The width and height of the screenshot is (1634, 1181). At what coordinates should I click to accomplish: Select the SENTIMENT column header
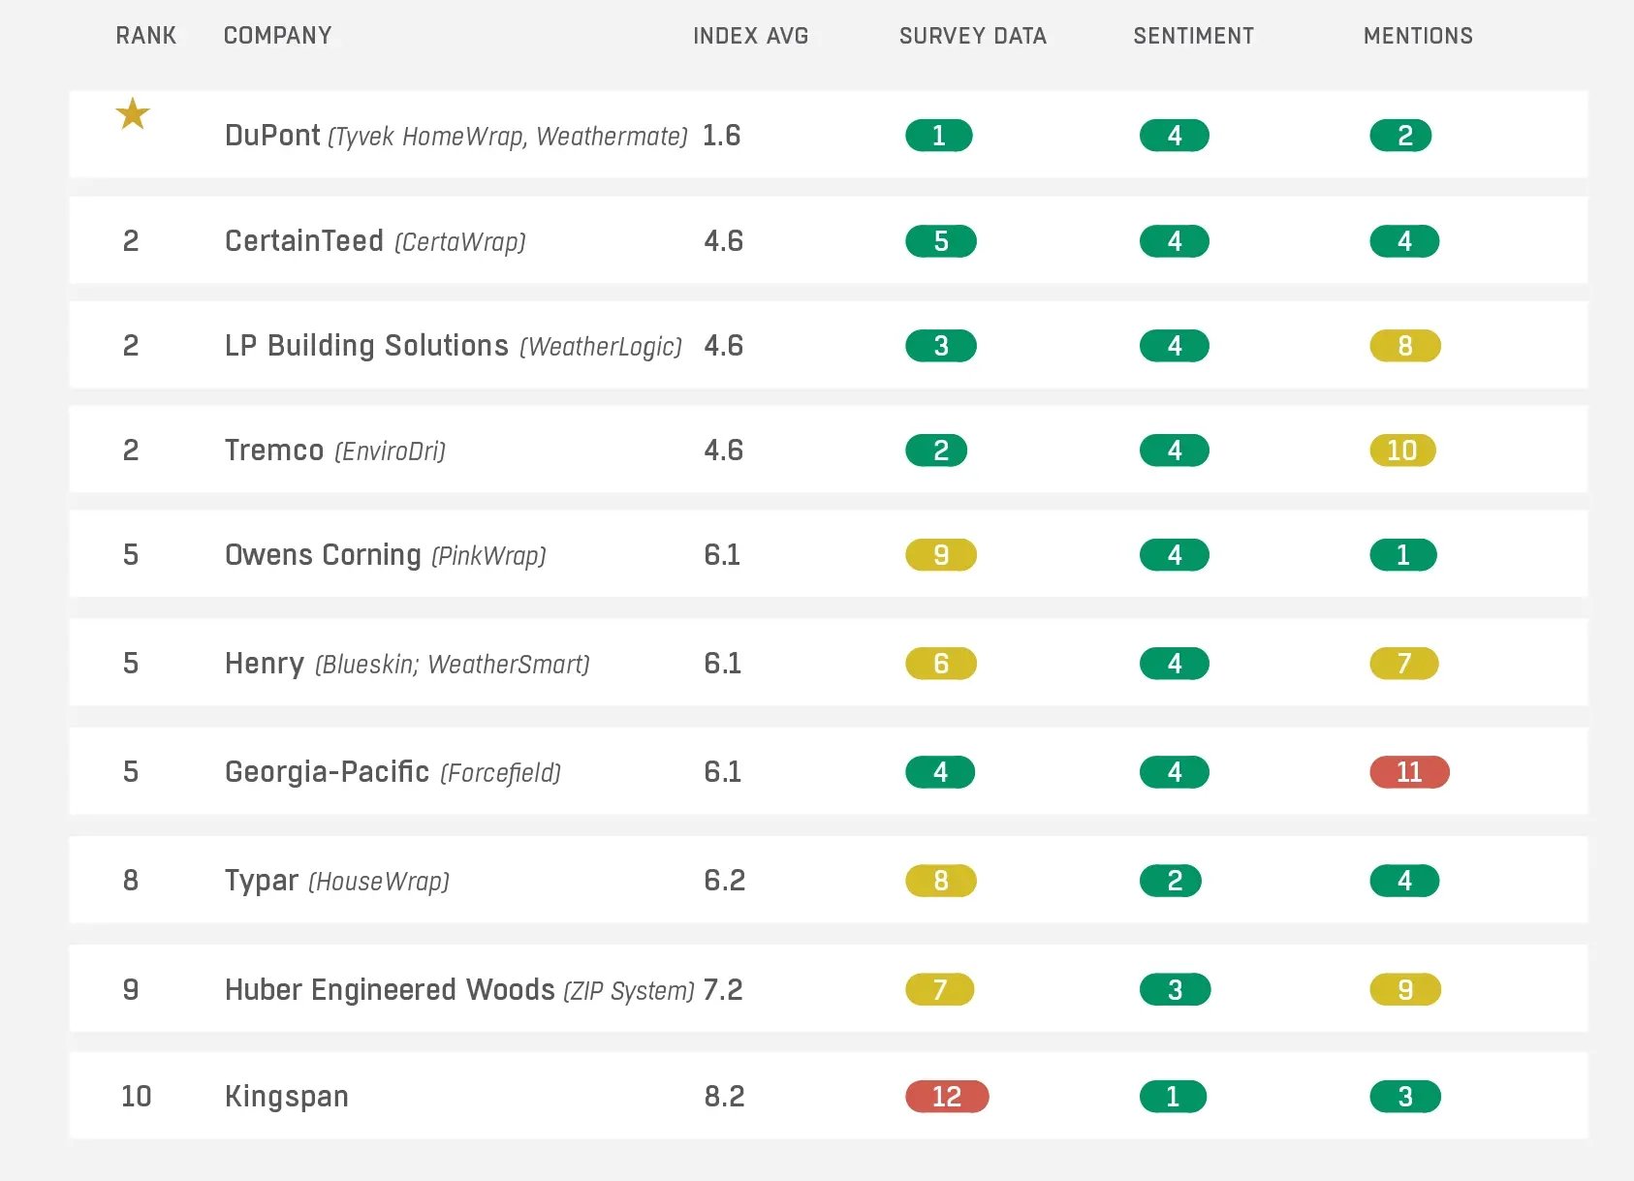1193,36
